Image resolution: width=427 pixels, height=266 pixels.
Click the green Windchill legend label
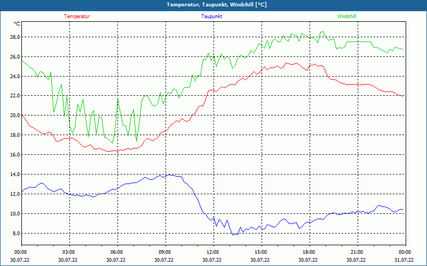coord(346,16)
